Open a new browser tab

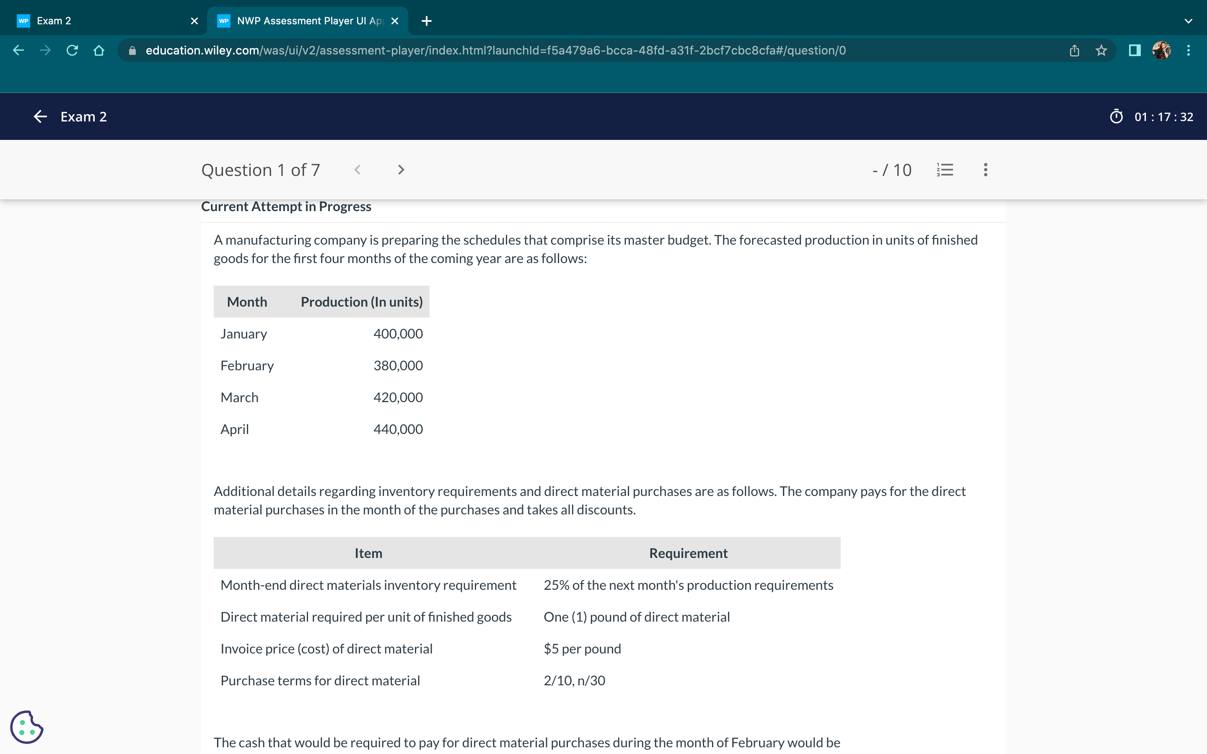click(x=427, y=21)
